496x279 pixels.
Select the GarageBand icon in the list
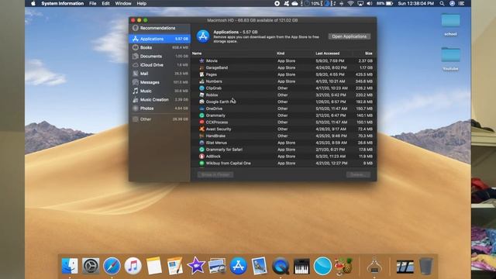pos(201,67)
